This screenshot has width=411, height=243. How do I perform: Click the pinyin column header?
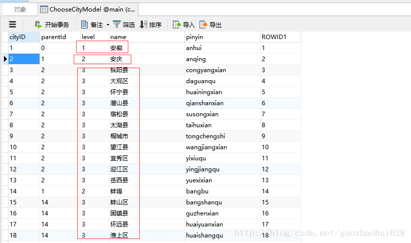click(x=223, y=37)
